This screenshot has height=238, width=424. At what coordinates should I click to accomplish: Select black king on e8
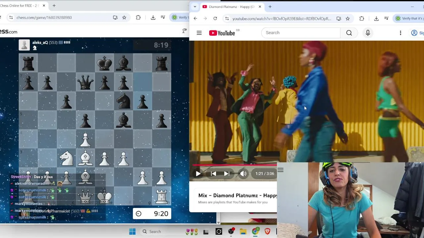pyautogui.click(x=104, y=63)
